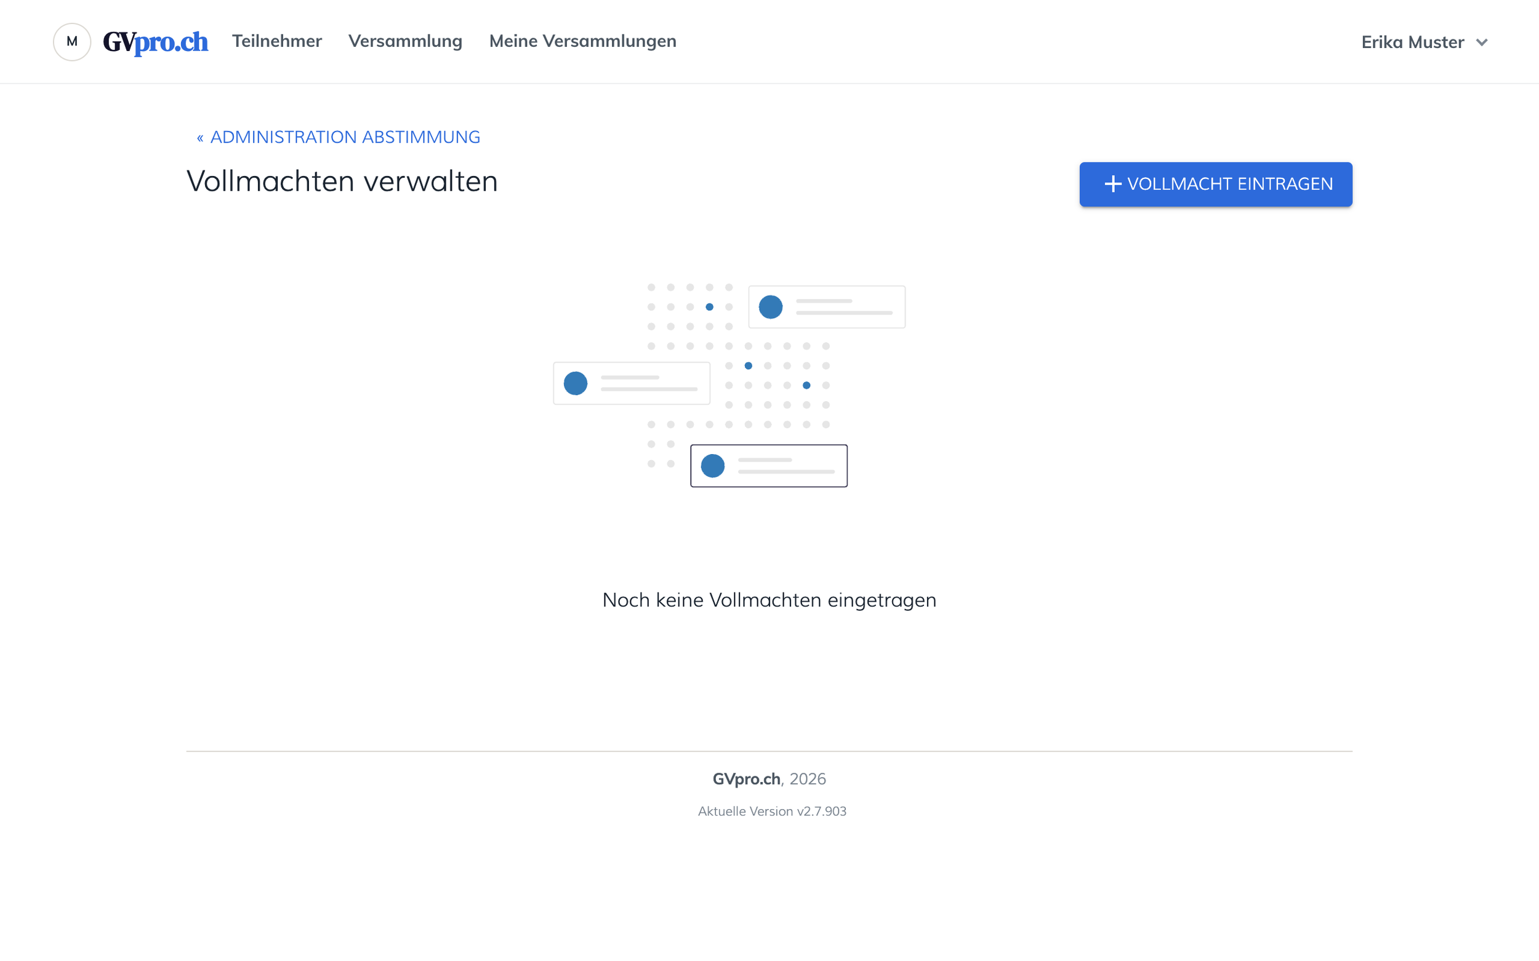Open the Teilnehmer menu item
1539x961 pixels.
276,41
